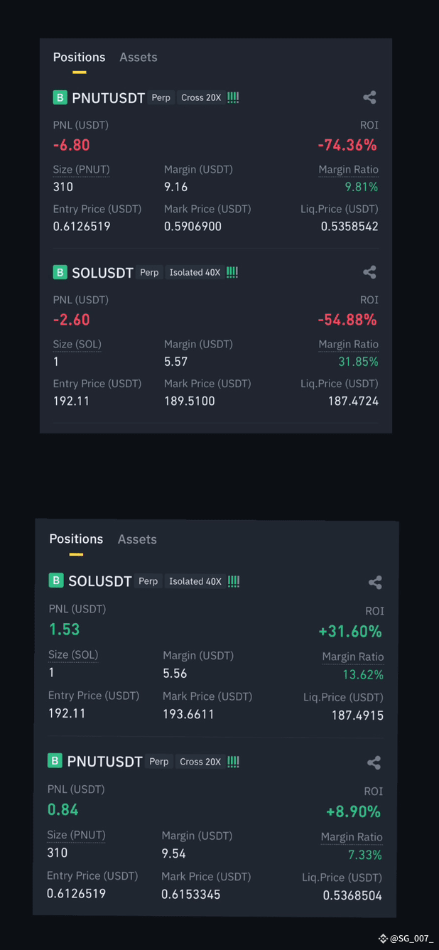
Task: Click the green bars icon after Cross 20X
Action: [x=233, y=97]
